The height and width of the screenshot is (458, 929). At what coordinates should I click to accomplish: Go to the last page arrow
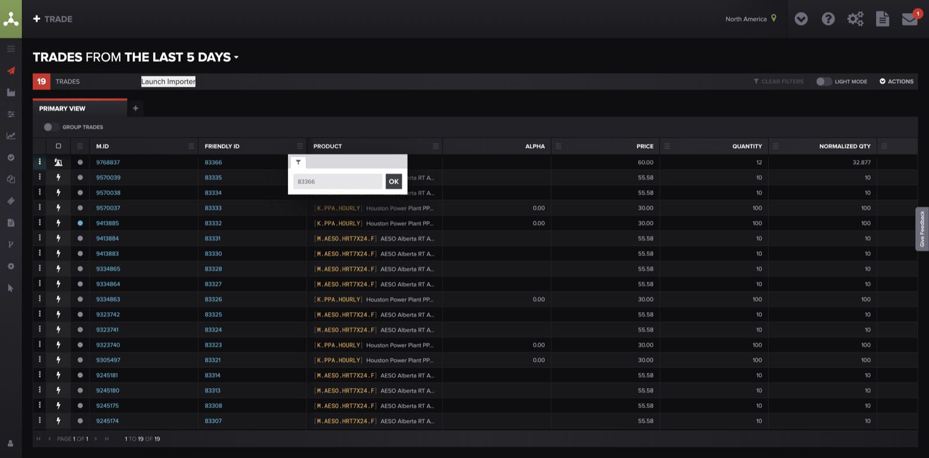[106, 439]
